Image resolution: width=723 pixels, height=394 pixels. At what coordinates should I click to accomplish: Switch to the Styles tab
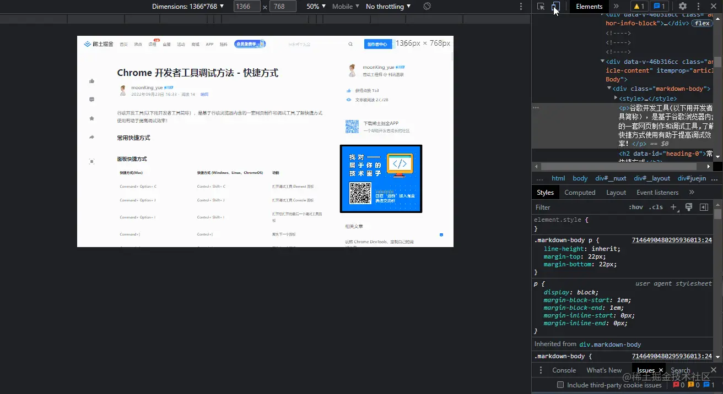coord(545,193)
